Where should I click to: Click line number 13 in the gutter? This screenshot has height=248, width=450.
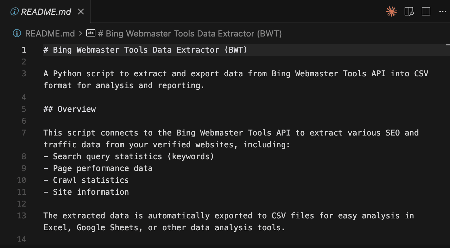(22, 216)
